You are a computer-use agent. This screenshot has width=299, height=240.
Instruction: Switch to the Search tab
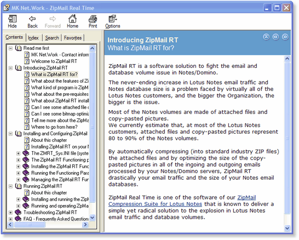click(x=52, y=38)
